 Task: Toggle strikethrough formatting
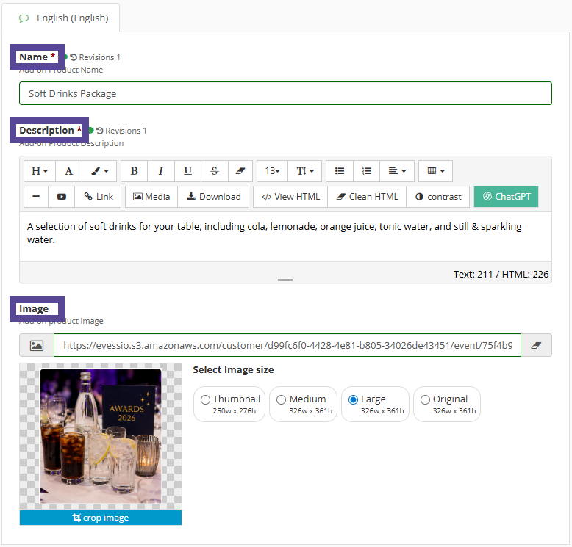(x=215, y=171)
